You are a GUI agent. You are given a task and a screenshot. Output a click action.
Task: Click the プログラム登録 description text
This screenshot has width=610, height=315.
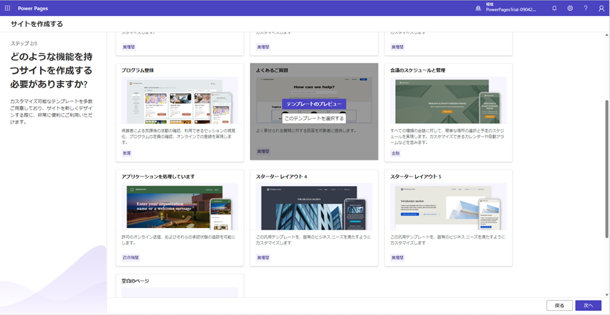[179, 136]
